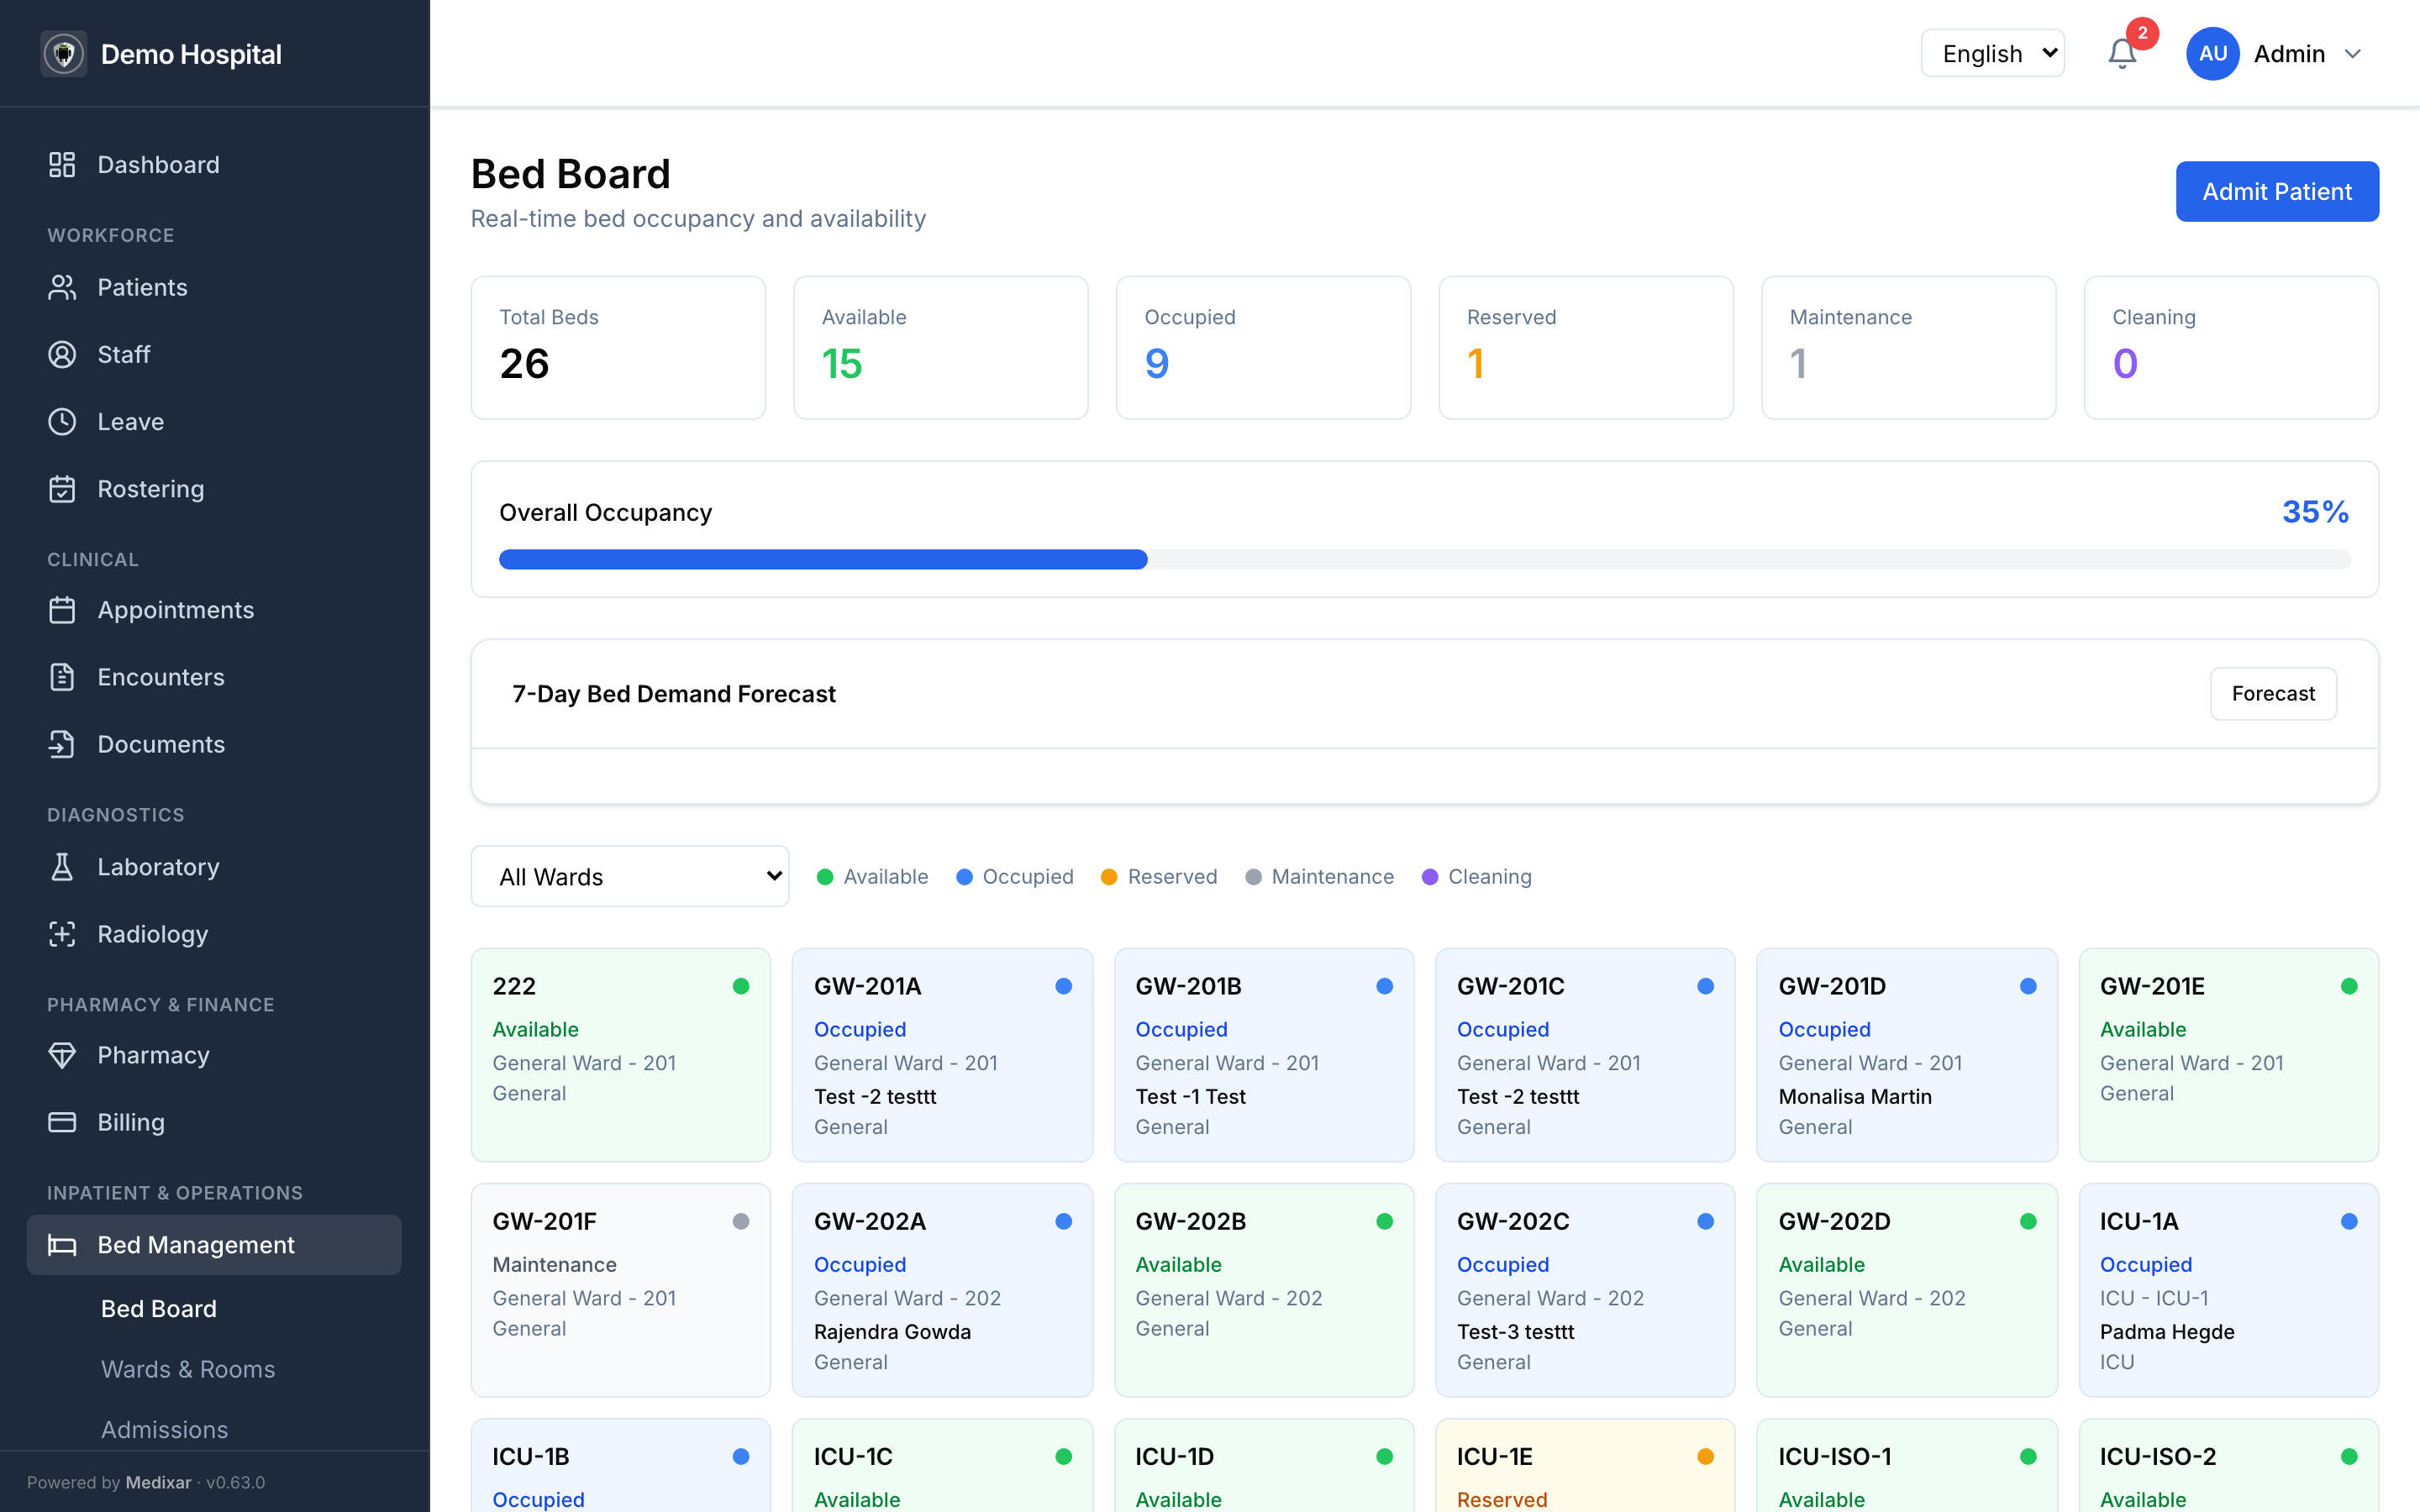Open bed card GW-201D Monalisa Martin

coord(1907,1055)
